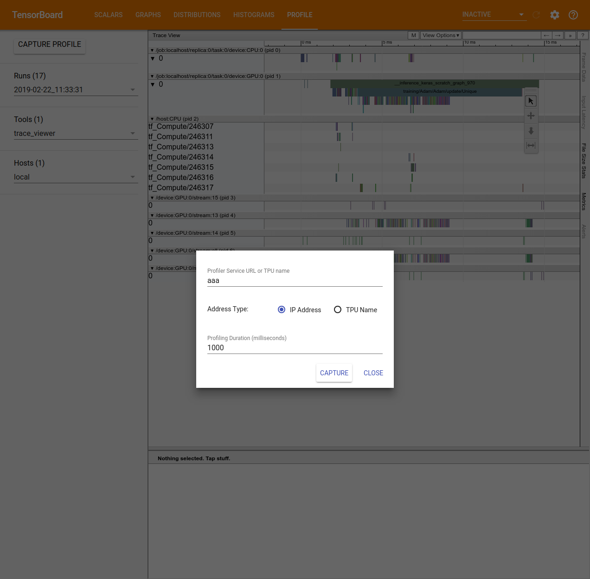
Task: Open TensorBoard settings gear
Action: tap(555, 15)
